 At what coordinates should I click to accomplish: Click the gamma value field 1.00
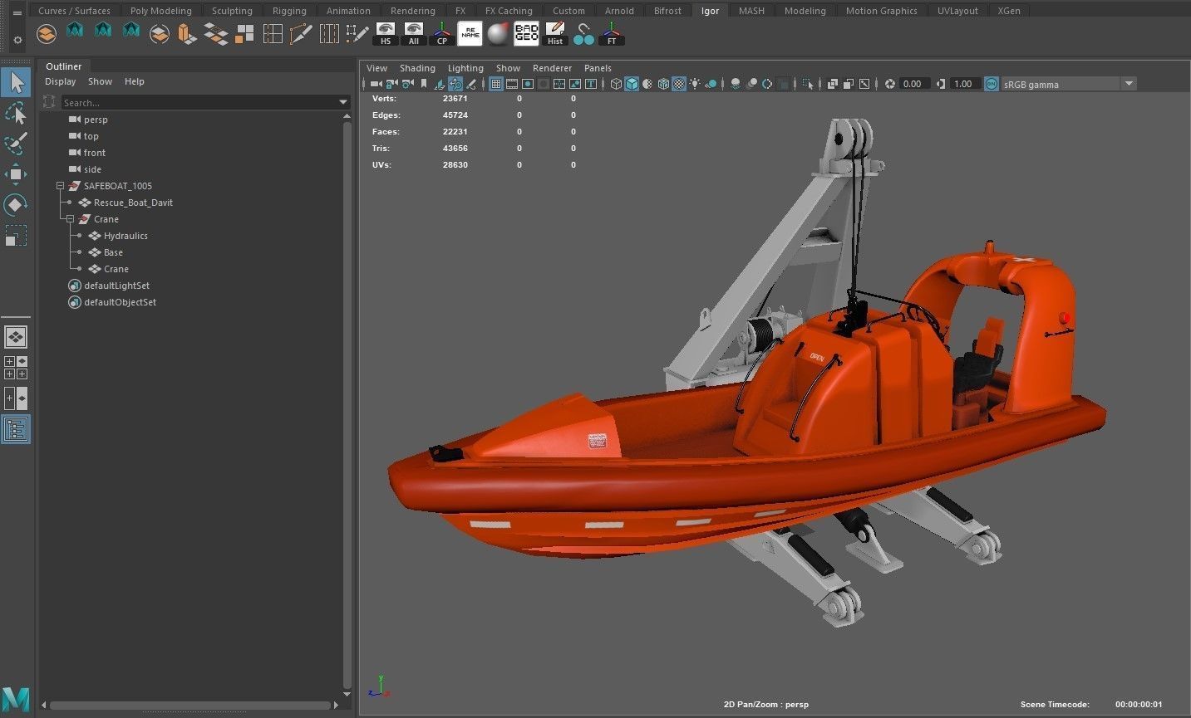(963, 84)
